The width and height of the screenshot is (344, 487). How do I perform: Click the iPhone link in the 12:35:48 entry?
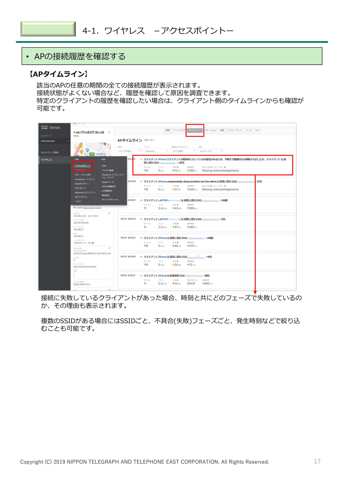(x=162, y=257)
